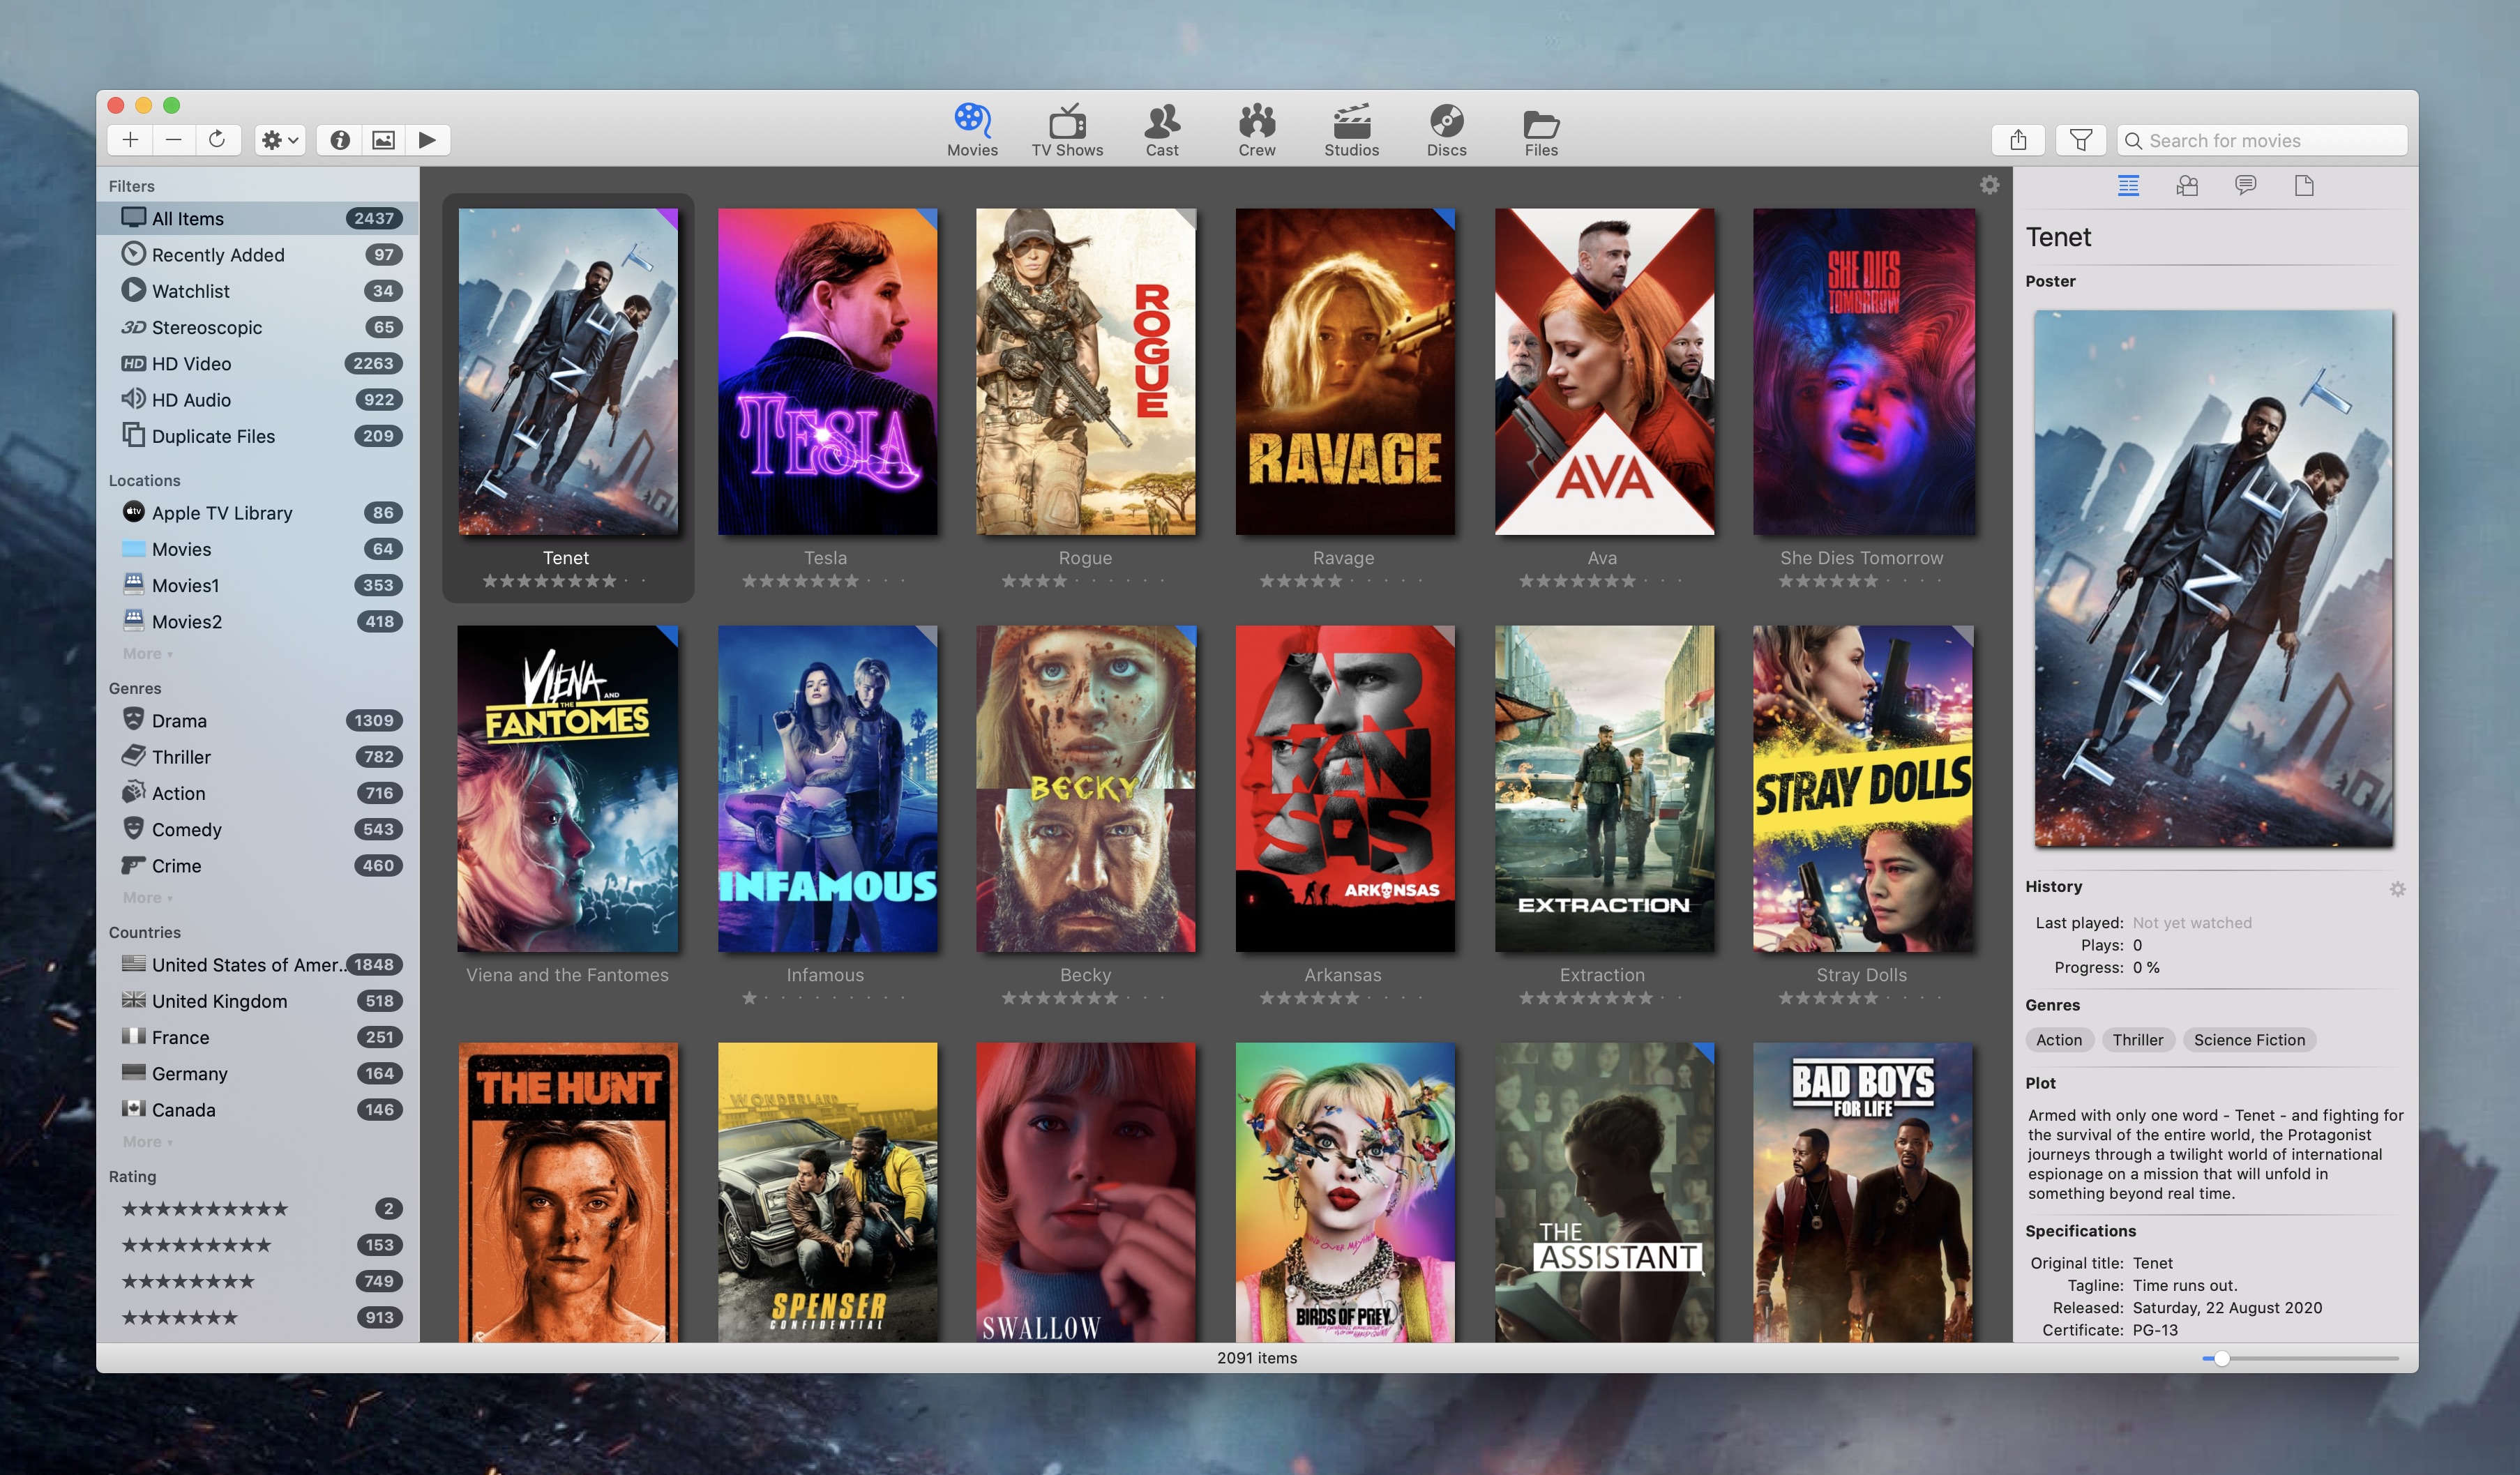The image size is (2520, 1475).
Task: Open the Movies section in the toolbar
Action: tap(972, 130)
